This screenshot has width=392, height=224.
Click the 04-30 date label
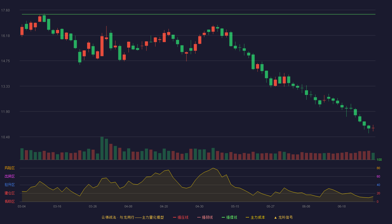199,206
